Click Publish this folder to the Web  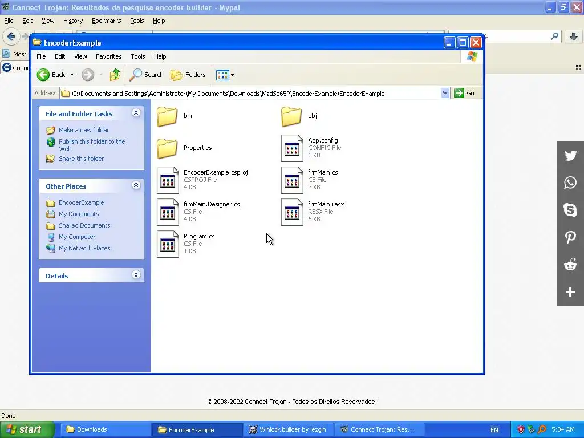click(x=92, y=145)
